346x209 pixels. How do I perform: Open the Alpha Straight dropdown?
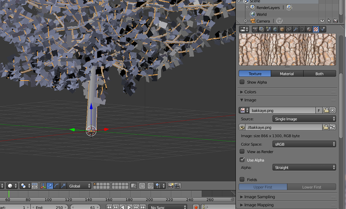tap(304, 168)
